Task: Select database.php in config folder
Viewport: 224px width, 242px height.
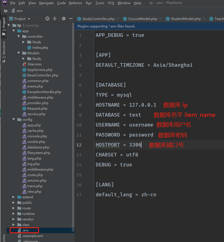Action: 36,147
